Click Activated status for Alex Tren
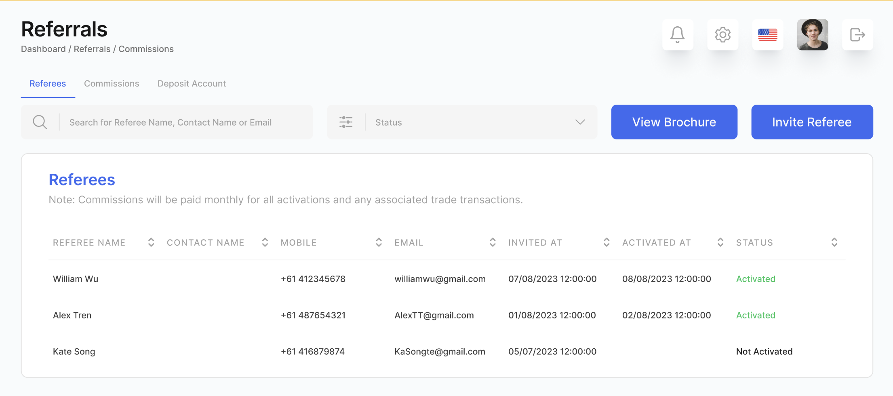Screen dimensions: 893x396 (x=756, y=315)
